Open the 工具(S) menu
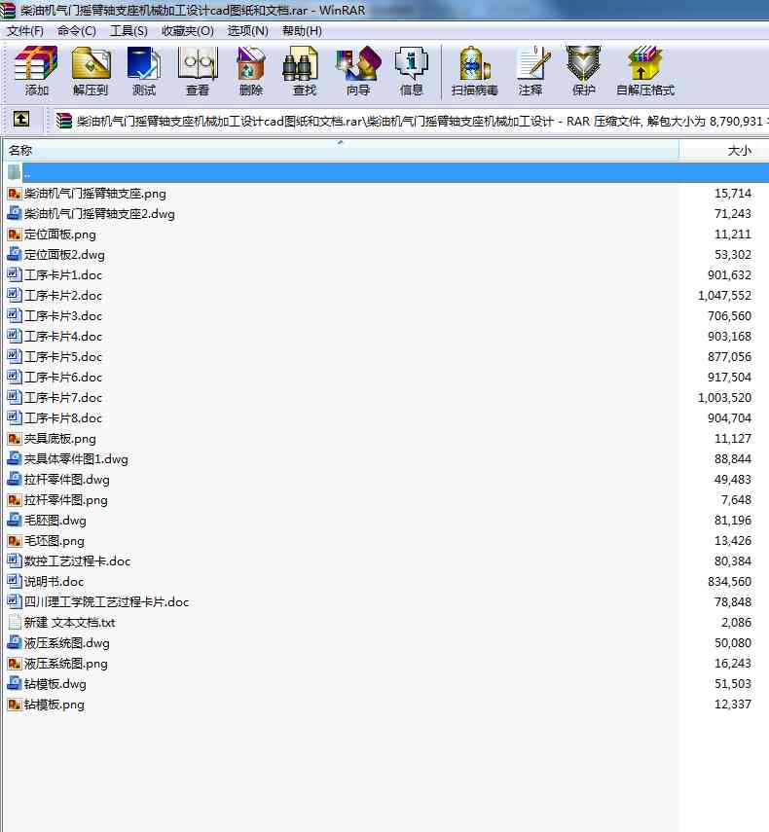The height and width of the screenshot is (832, 769). 128,30
